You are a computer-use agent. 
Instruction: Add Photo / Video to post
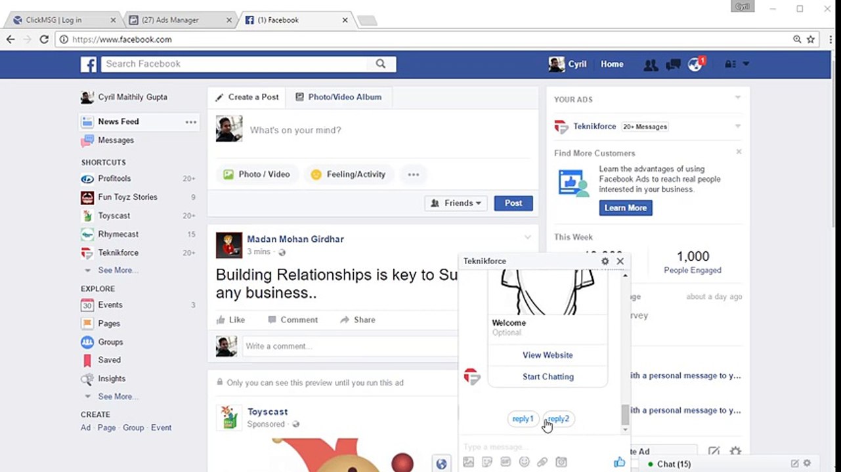coord(257,174)
